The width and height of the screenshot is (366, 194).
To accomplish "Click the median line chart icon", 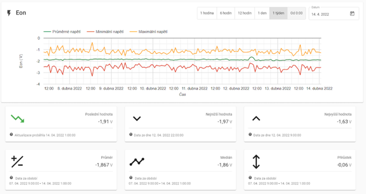I will click(137, 161).
